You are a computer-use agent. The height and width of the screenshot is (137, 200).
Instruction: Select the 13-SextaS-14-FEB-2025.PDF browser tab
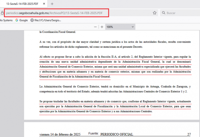pos(24,4)
